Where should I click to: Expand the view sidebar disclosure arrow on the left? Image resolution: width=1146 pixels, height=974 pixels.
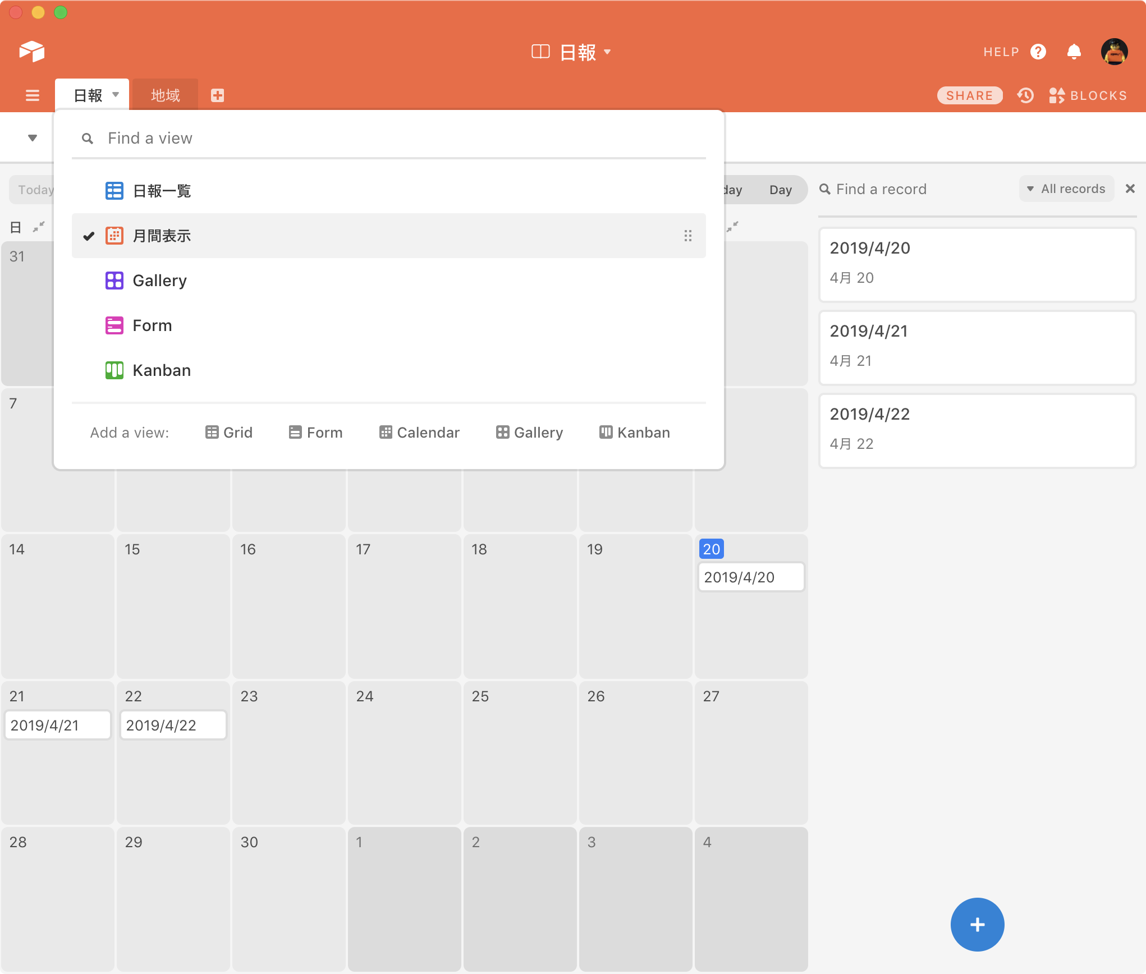[x=32, y=137]
